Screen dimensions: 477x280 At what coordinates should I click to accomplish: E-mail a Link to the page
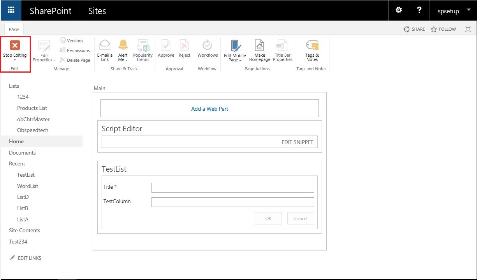(x=105, y=50)
